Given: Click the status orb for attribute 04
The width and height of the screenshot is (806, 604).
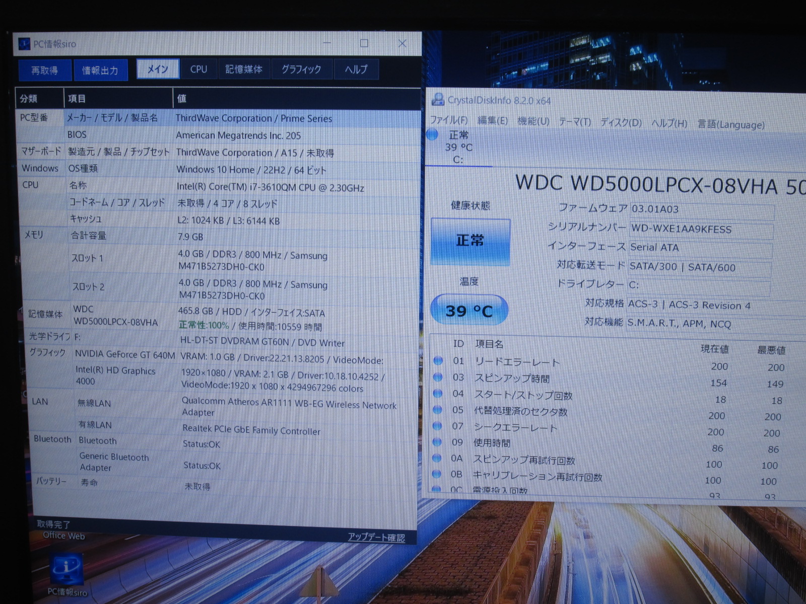Looking at the screenshot, I should pyautogui.click(x=438, y=393).
